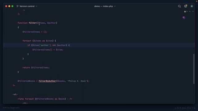Go to previous highlighted problem arrow

[190, 11]
